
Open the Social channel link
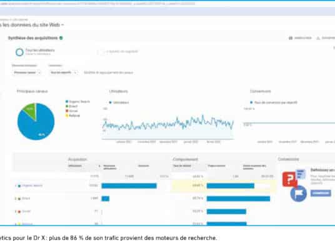[26, 211]
